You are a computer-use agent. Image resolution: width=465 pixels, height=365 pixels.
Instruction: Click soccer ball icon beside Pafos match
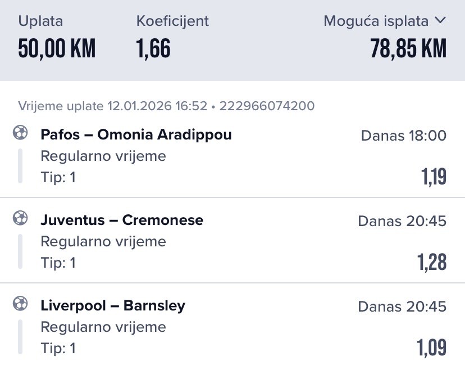click(20, 133)
